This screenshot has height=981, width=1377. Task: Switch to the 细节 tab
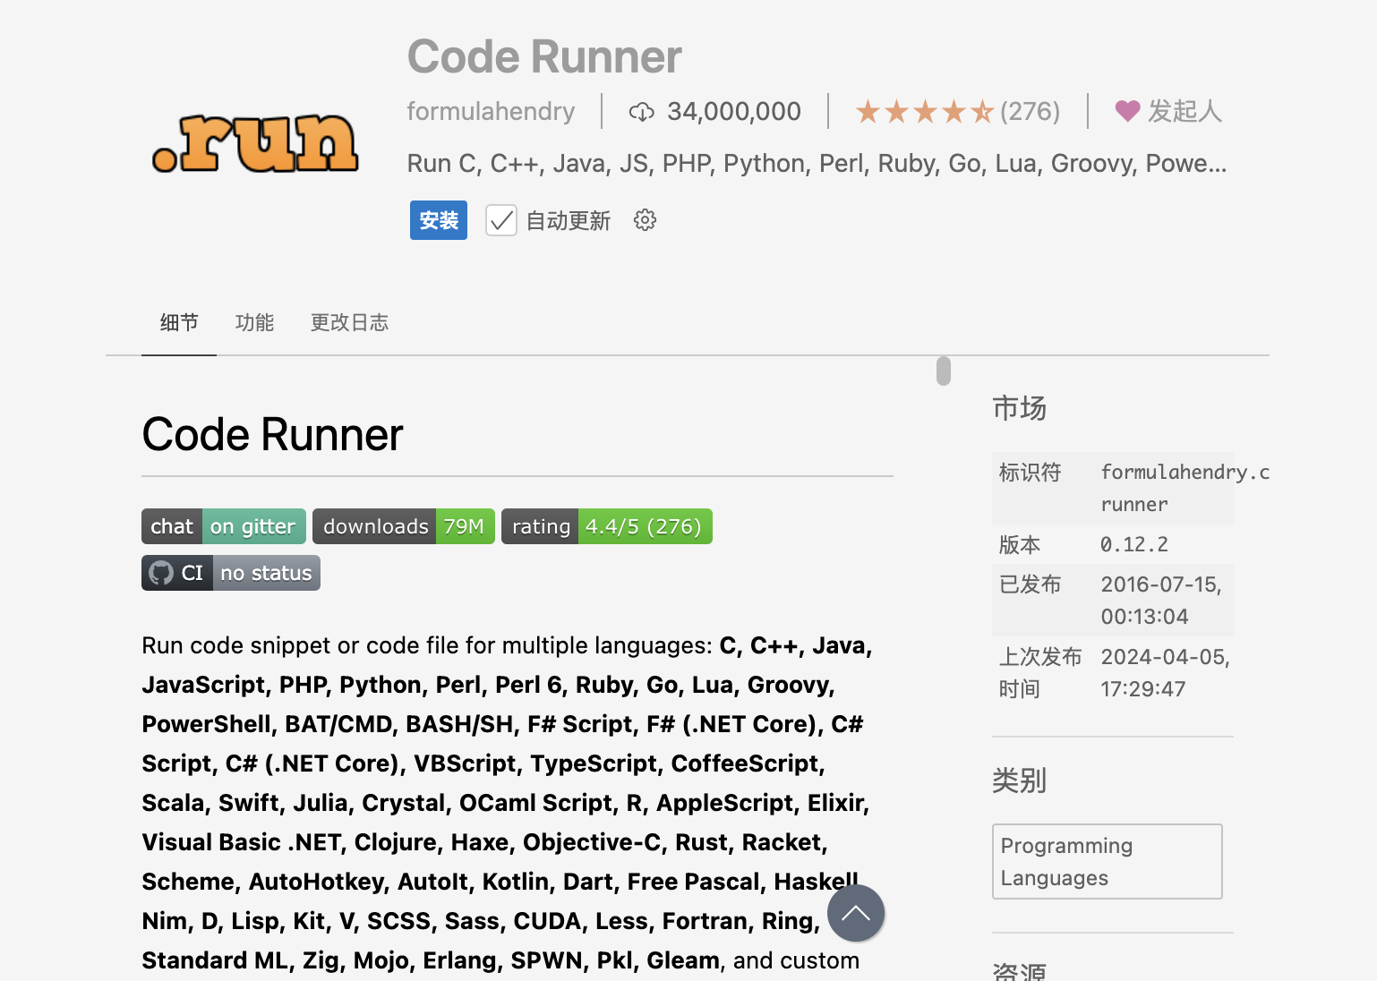pos(179,322)
